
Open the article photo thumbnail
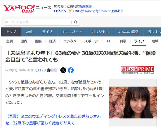pos(133,102)
